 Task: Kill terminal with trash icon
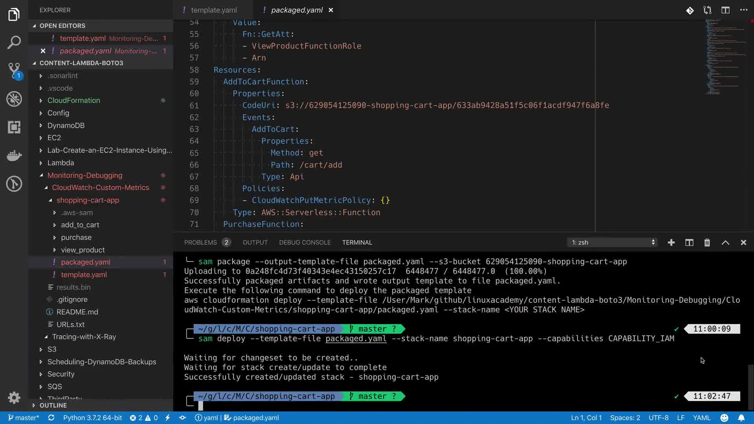pos(707,243)
